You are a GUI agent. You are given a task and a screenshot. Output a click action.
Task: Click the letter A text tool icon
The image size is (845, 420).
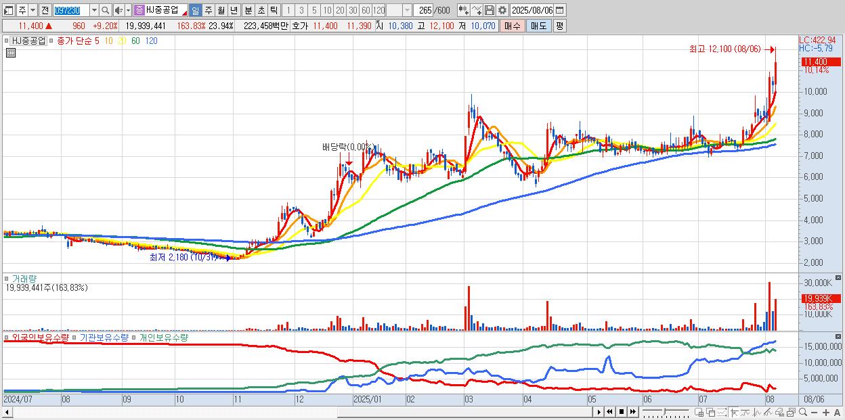[837, 412]
